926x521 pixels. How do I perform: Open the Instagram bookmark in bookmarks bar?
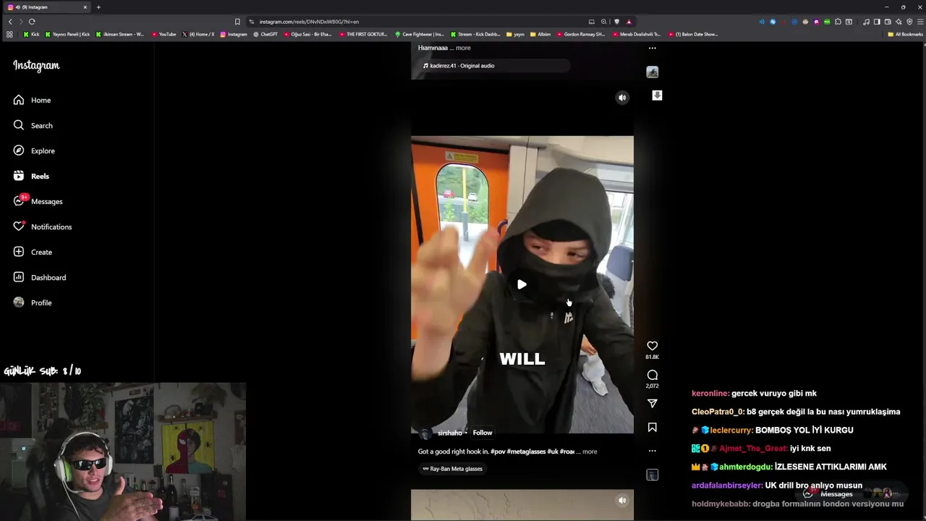click(234, 34)
